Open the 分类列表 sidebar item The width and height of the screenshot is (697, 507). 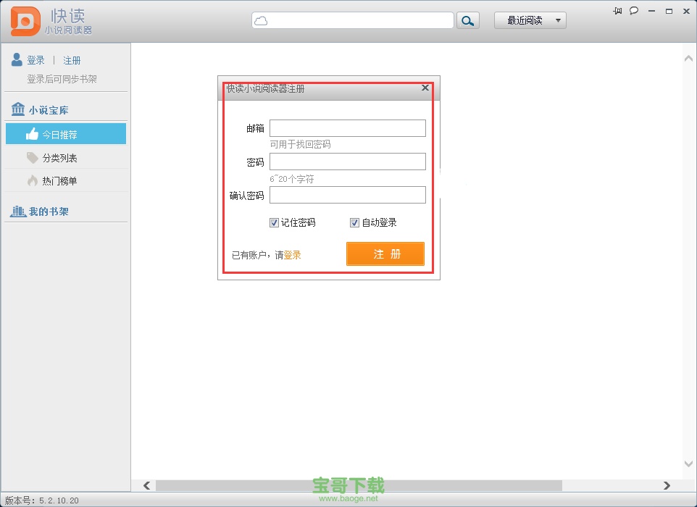(x=59, y=158)
